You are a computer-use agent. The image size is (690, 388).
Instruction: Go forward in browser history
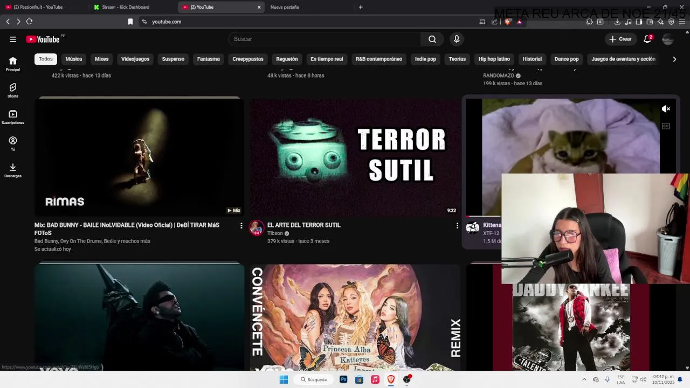(18, 22)
